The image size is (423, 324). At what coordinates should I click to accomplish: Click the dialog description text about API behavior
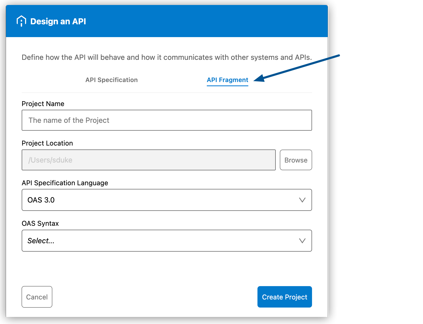coord(167,57)
